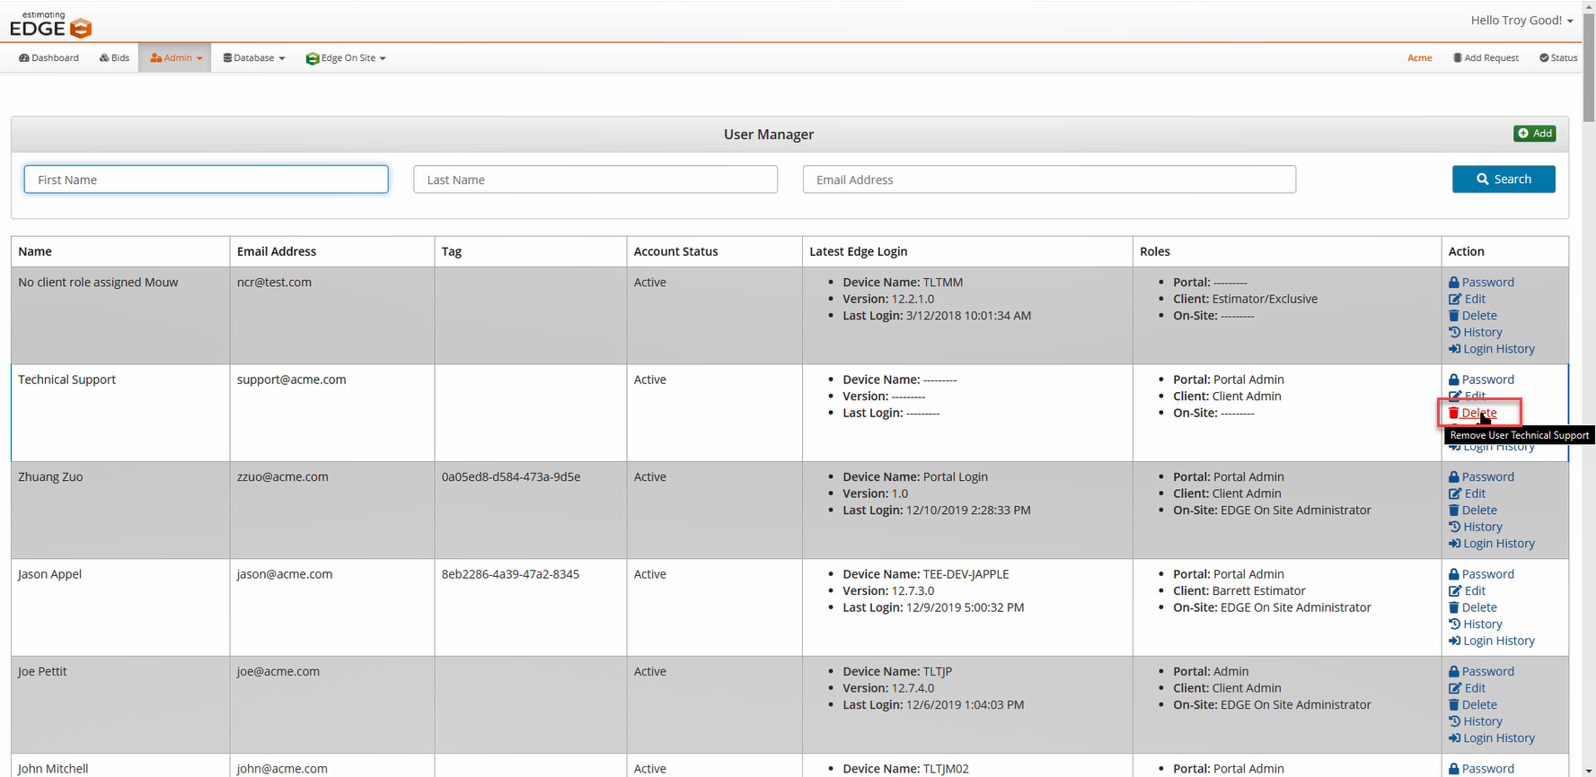Open Login History for Joe Pettit

point(1491,738)
